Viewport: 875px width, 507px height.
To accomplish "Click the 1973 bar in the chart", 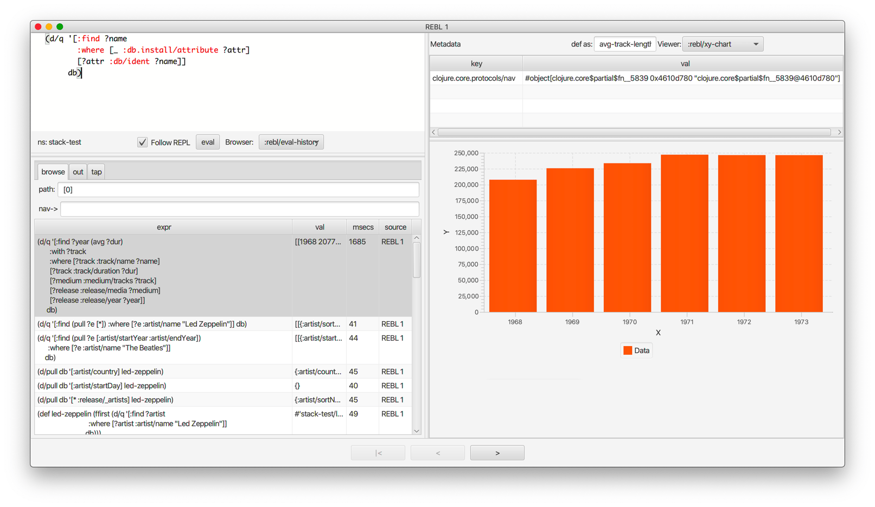I will coord(799,233).
